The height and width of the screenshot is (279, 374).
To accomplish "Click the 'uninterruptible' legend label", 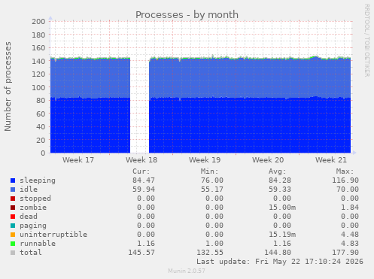I will (53, 235).
